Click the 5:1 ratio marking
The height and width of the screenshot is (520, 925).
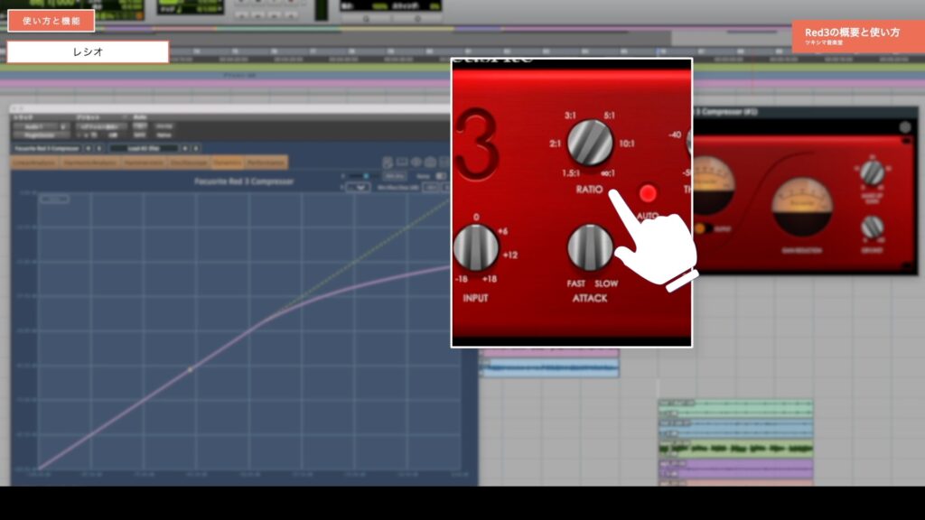tap(610, 116)
